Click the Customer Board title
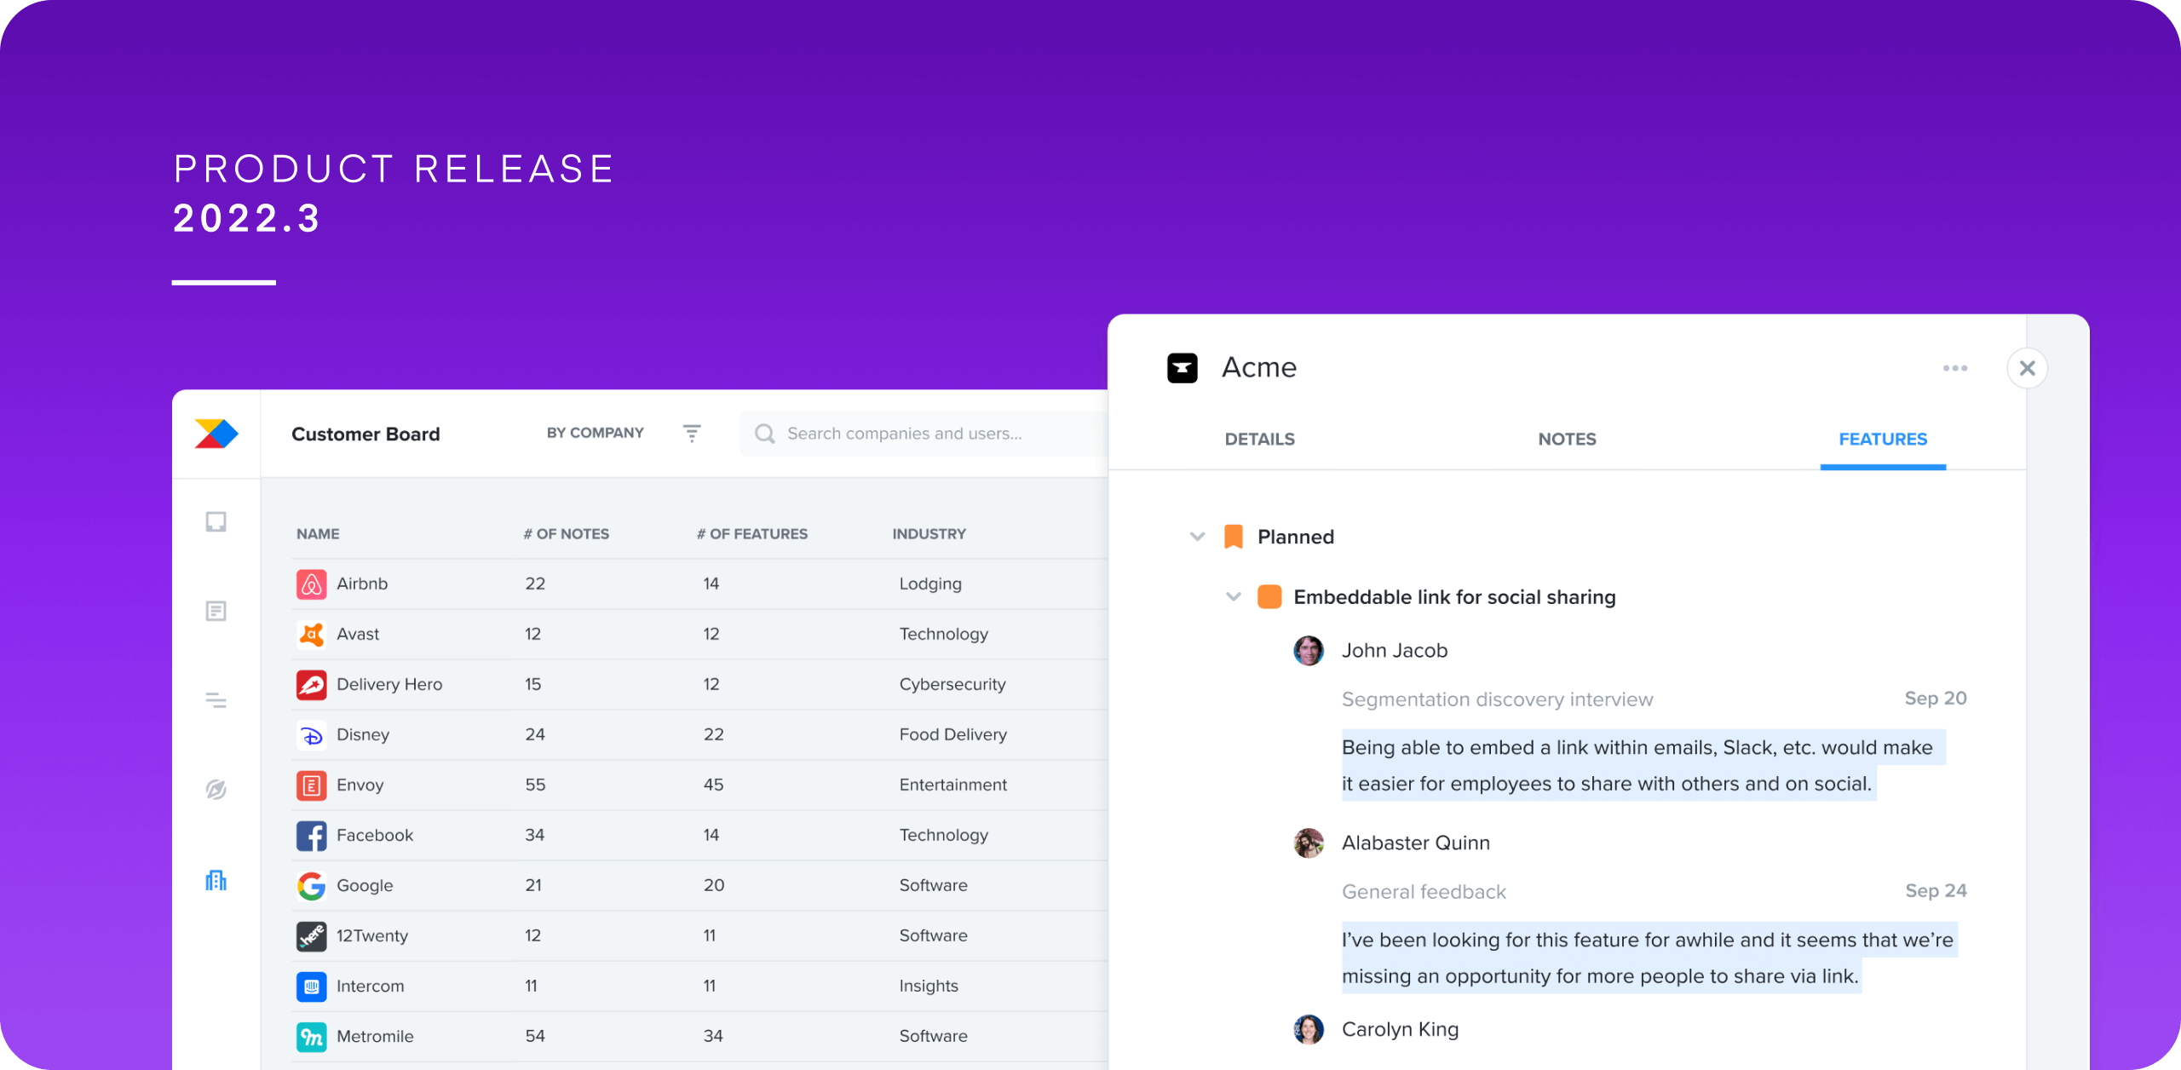The image size is (2181, 1070). click(x=365, y=434)
